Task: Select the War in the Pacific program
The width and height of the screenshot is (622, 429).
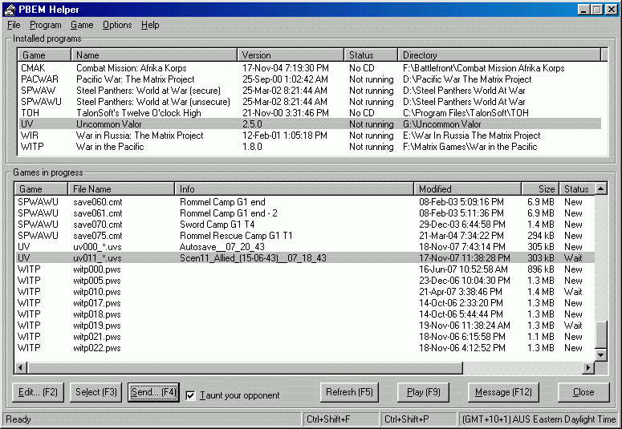Action: point(311,147)
